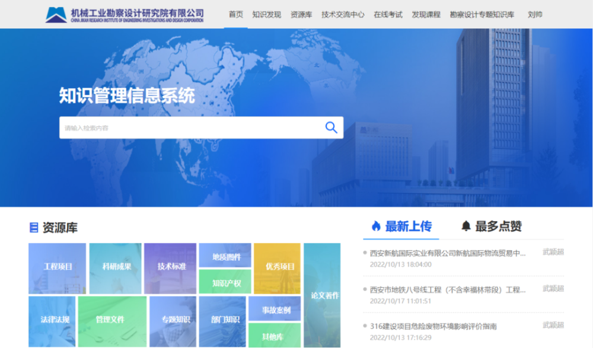
Task: Open the user menu 刘帅
Action: (535, 15)
